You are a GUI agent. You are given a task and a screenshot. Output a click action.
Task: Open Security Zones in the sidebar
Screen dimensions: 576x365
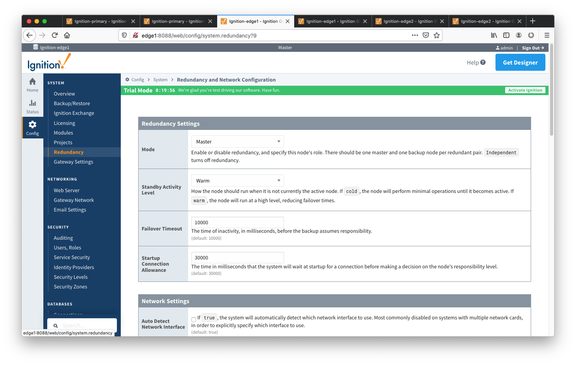[x=70, y=287]
